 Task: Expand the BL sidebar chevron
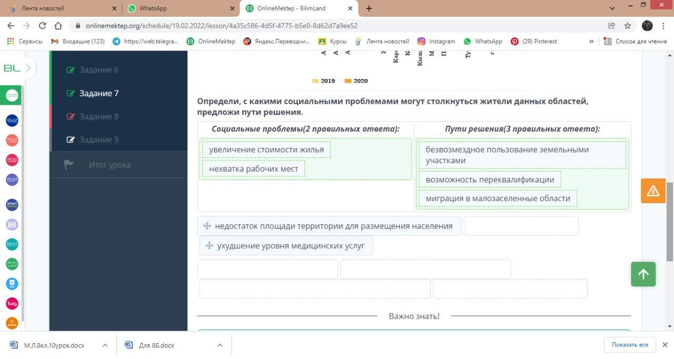[28, 68]
